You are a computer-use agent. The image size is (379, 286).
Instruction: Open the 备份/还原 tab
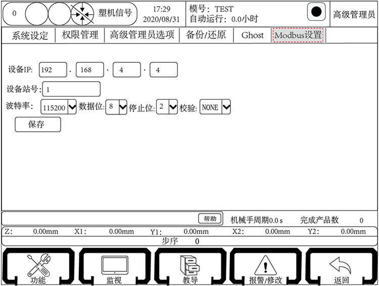[x=206, y=35]
